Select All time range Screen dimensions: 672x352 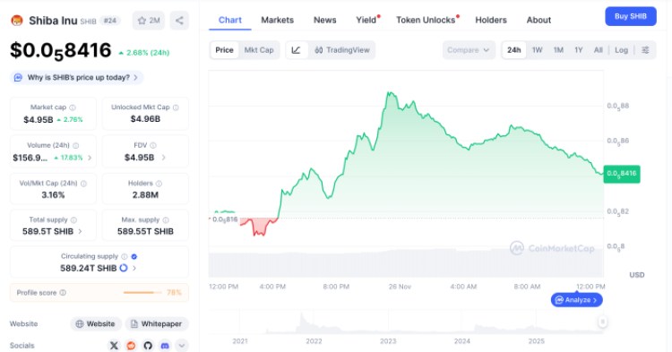(x=598, y=50)
